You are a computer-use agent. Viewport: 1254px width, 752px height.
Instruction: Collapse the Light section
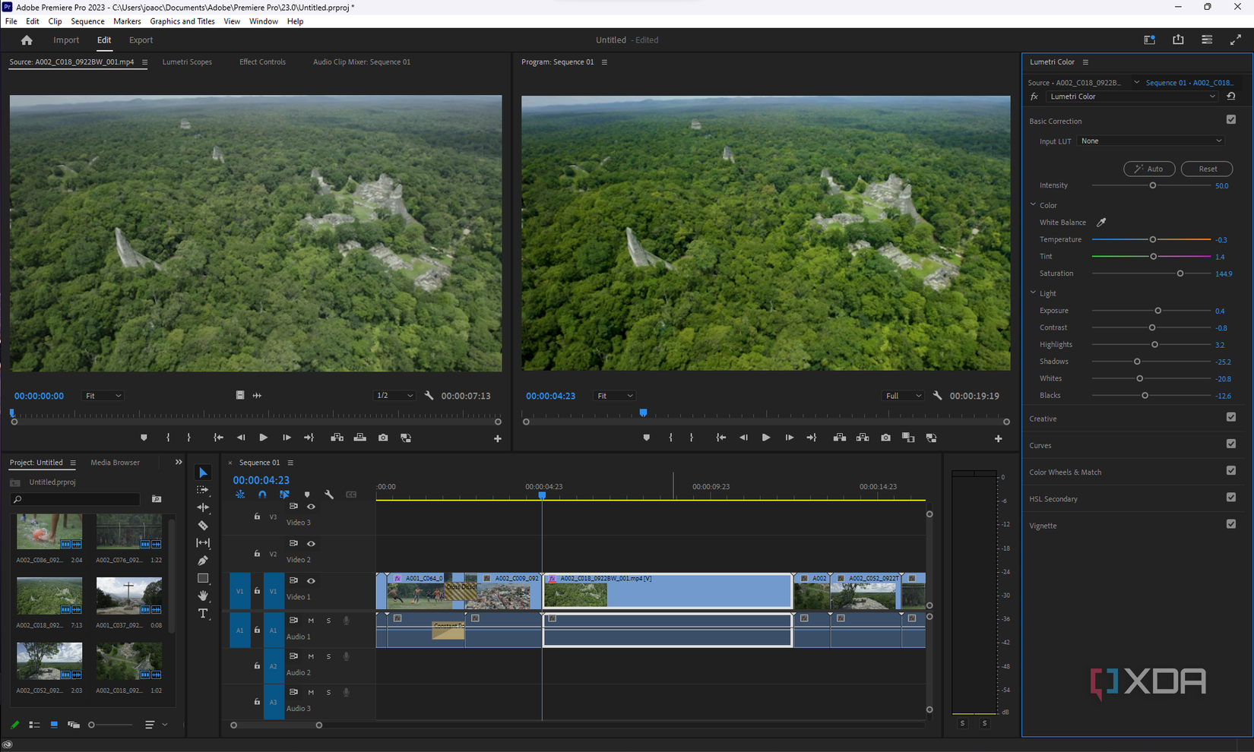(1033, 293)
